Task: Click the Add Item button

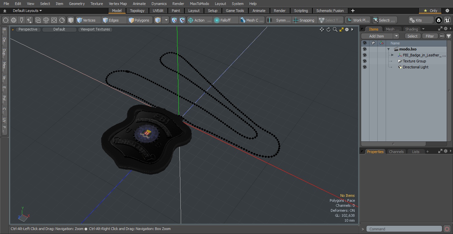Action: 377,36
